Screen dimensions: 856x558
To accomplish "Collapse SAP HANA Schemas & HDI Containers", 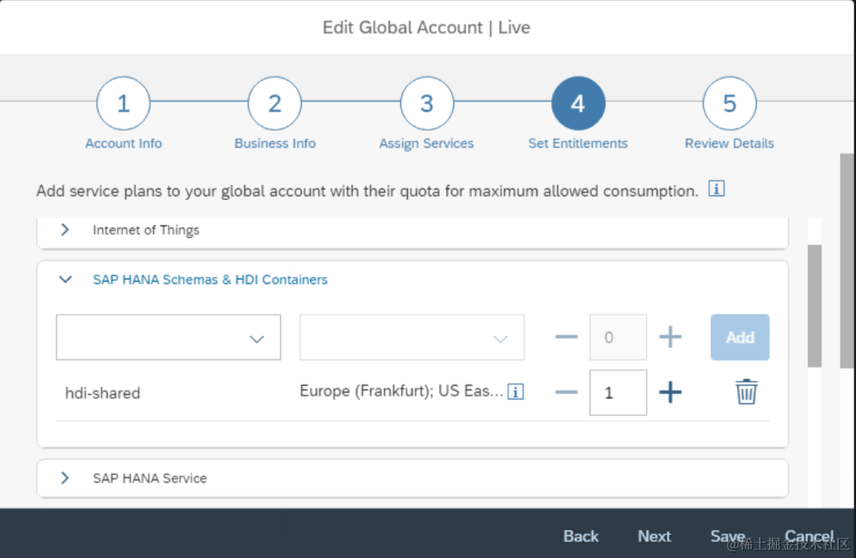I will coord(65,279).
